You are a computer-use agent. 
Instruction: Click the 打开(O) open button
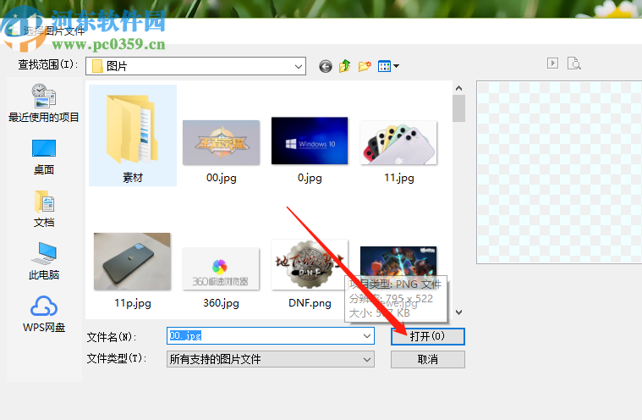pos(428,336)
